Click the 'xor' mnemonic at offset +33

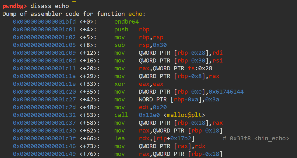[119, 84]
